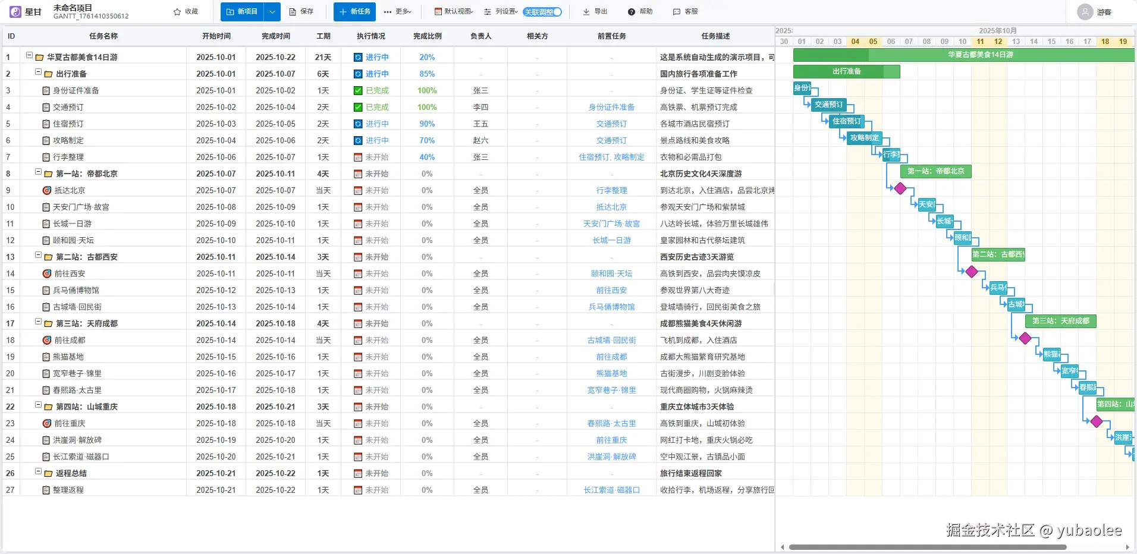Viewport: 1137px width, 554px height.
Task: Open the 列设置 column settings dropdown
Action: [x=500, y=12]
